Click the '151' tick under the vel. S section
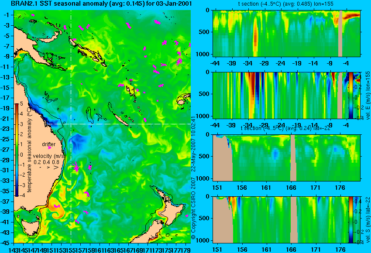The image size is (371, 253). pos(217,250)
